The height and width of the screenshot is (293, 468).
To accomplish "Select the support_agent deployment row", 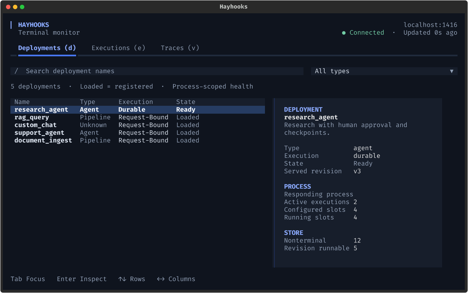I will coord(138,133).
